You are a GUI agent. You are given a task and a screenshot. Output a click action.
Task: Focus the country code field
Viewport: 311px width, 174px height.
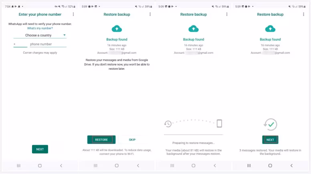pos(20,44)
